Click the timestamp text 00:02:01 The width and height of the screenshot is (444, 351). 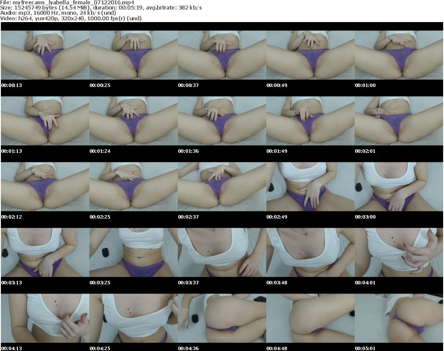pos(365,151)
